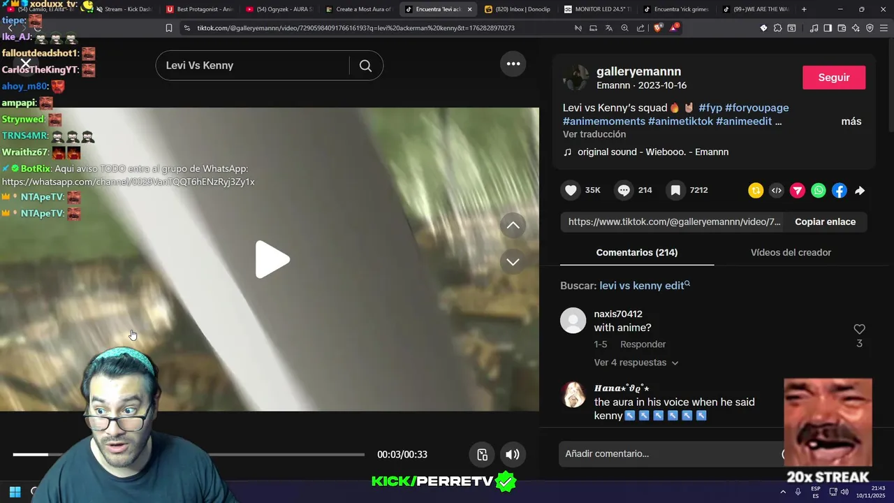Open the browser hamburger menu

tap(884, 28)
